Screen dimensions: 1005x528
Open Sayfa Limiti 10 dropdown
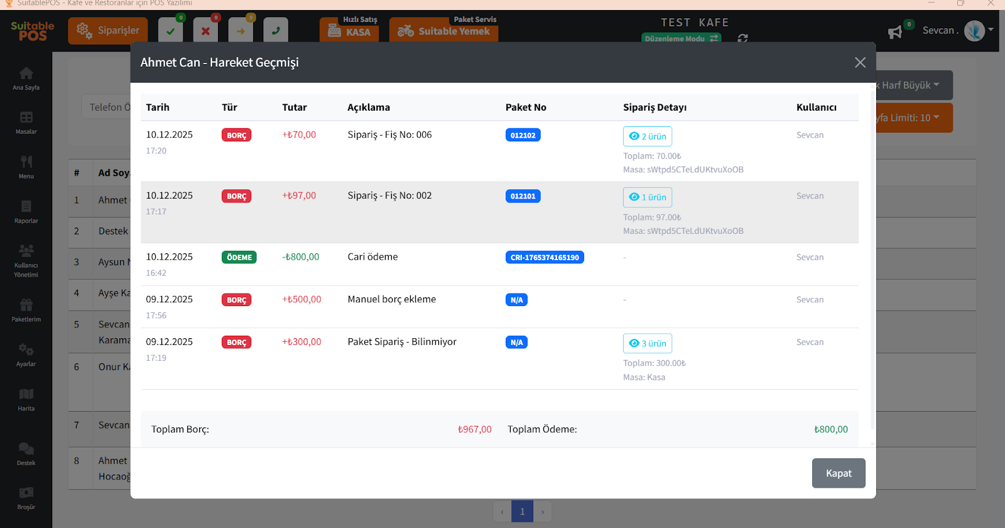pos(914,118)
